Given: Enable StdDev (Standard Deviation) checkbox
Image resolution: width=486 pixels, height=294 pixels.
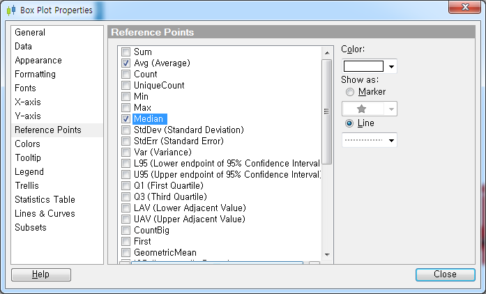Looking at the screenshot, I should (x=126, y=130).
